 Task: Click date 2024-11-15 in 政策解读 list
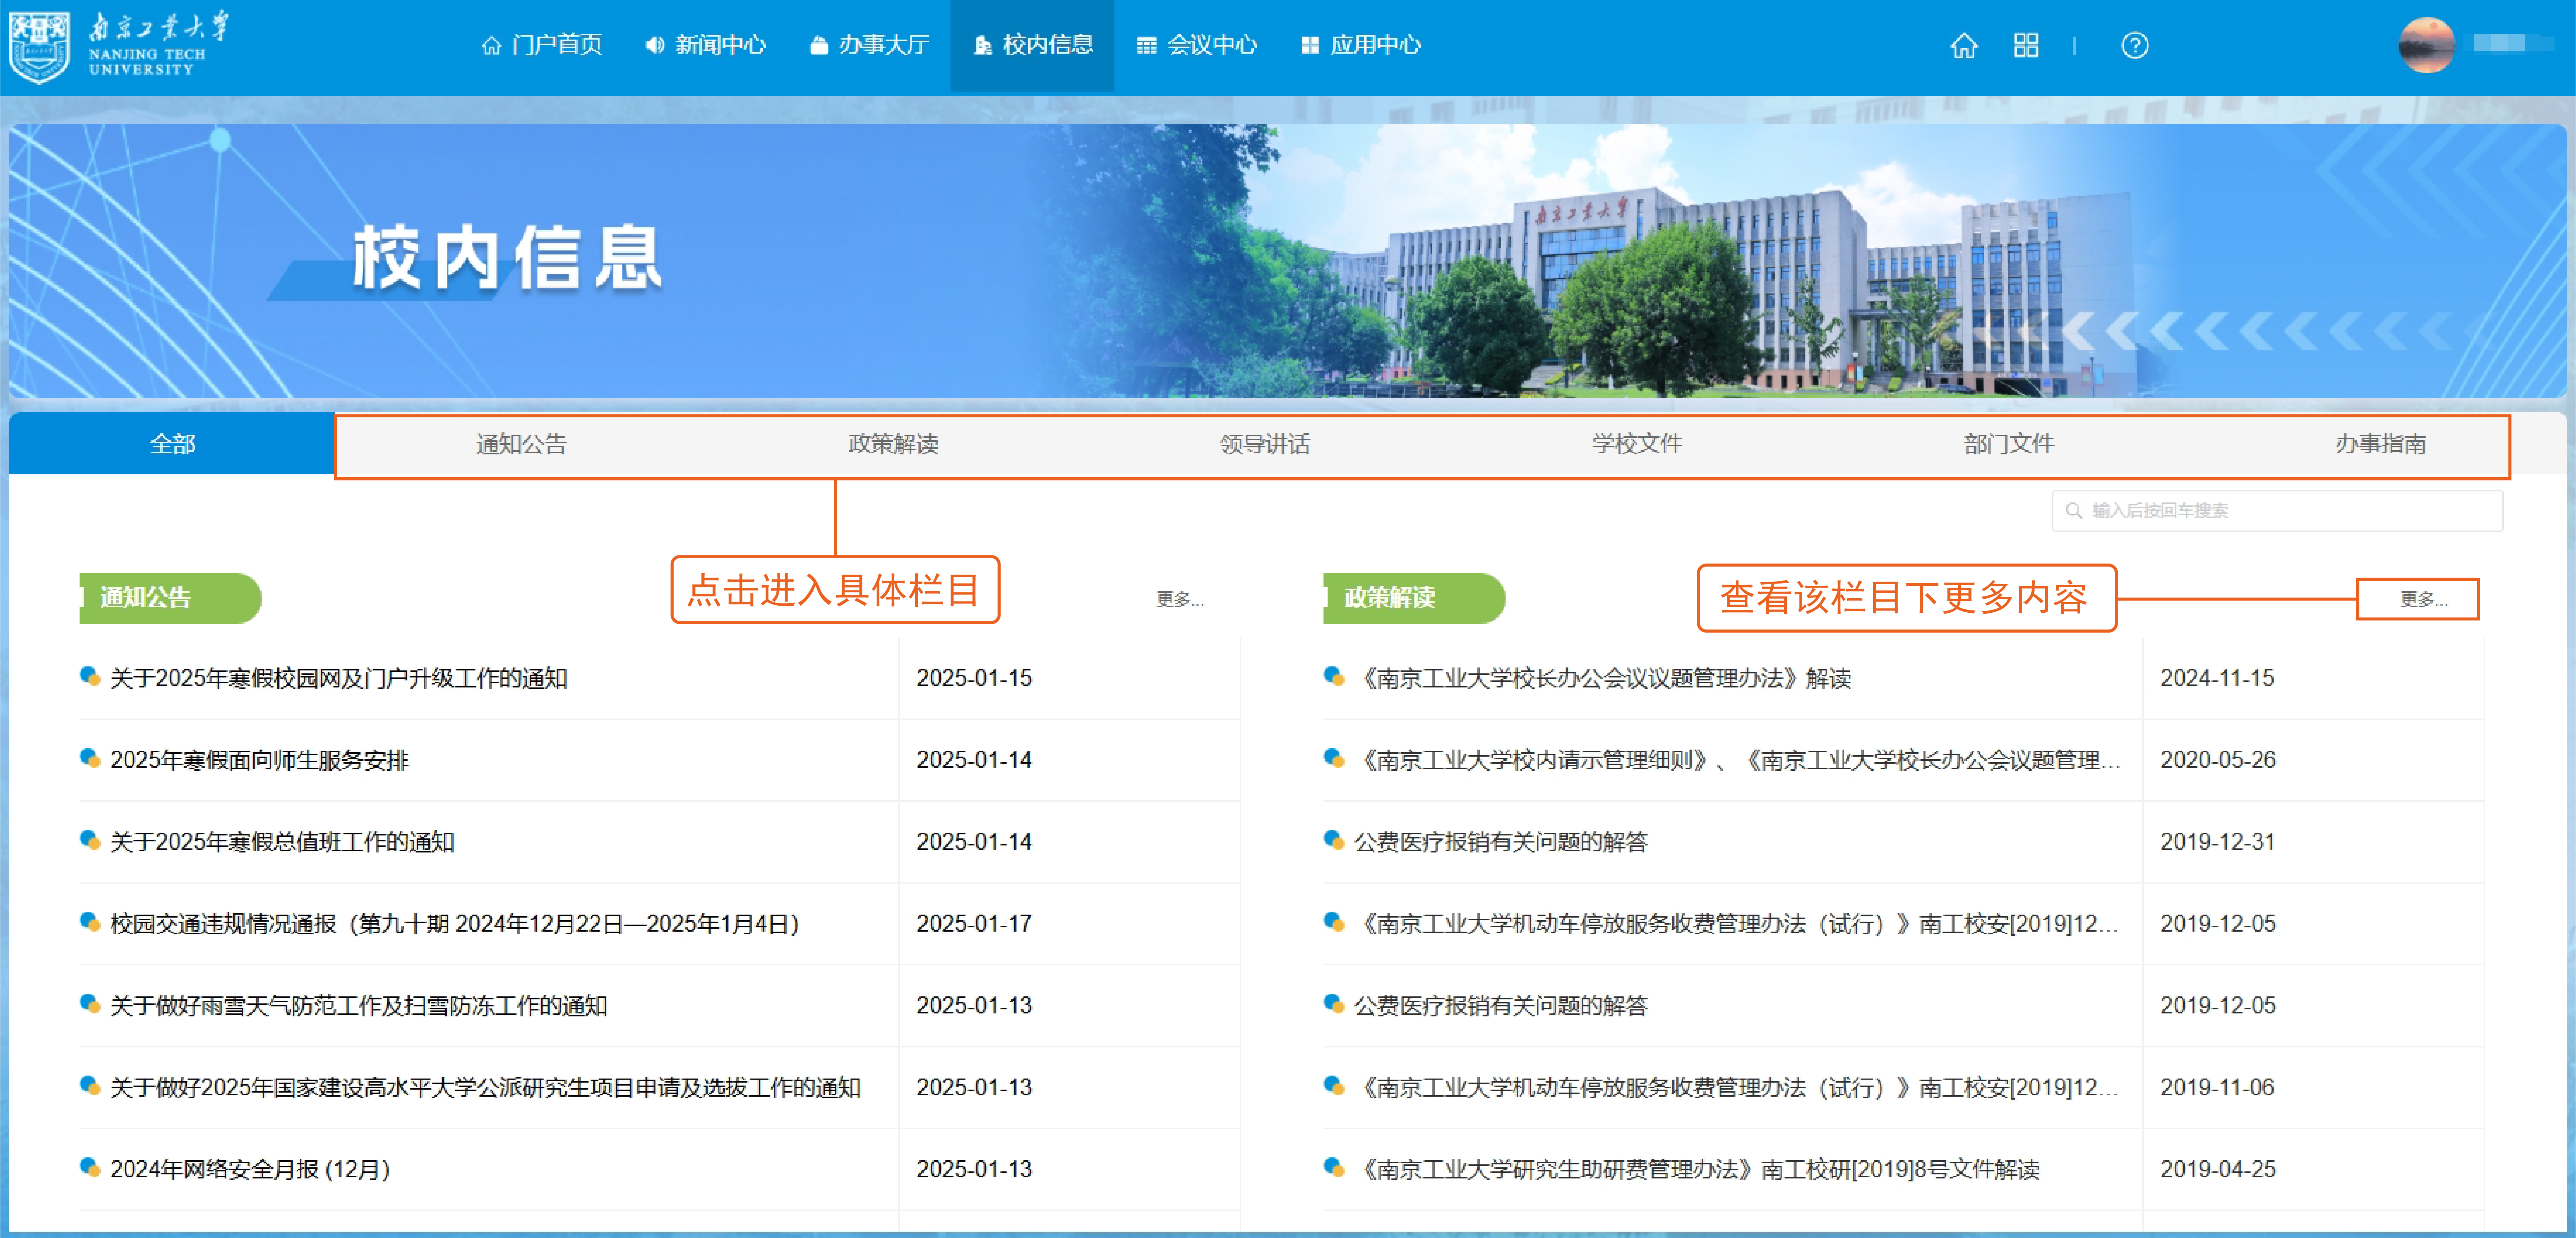click(x=2217, y=678)
